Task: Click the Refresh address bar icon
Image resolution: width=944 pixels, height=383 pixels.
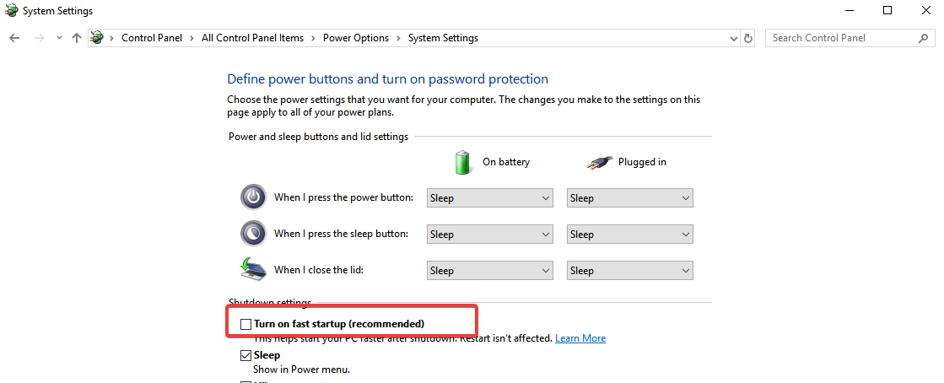Action: point(748,38)
